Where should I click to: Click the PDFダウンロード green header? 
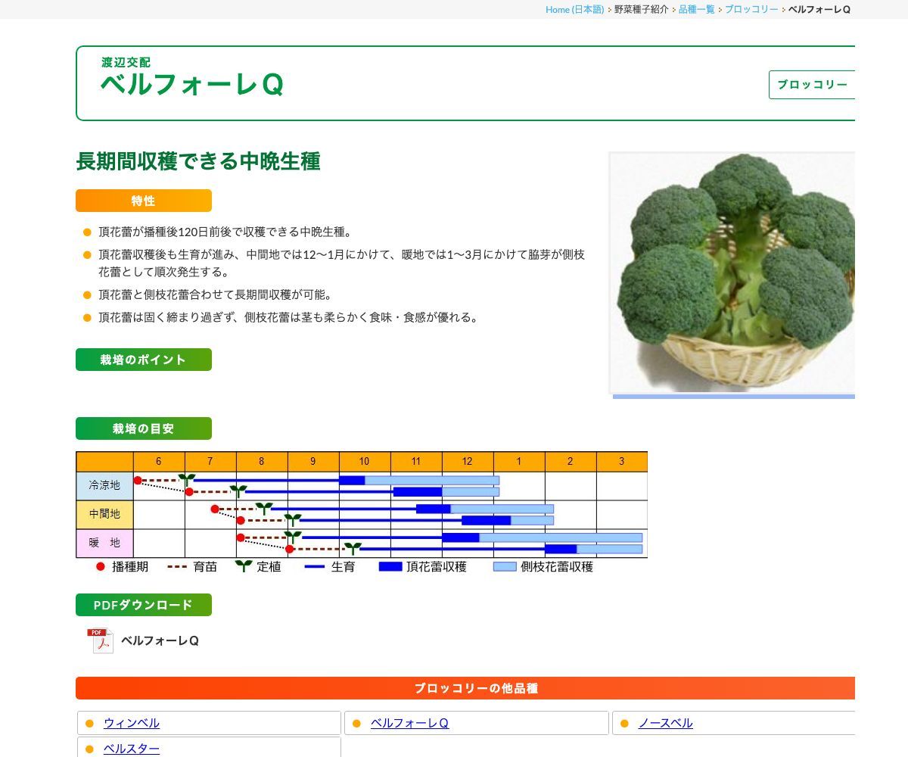(x=143, y=605)
